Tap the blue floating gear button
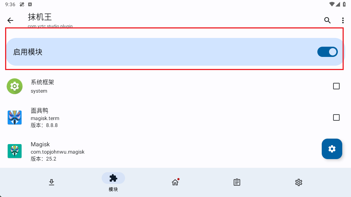351x197 pixels. point(332,149)
